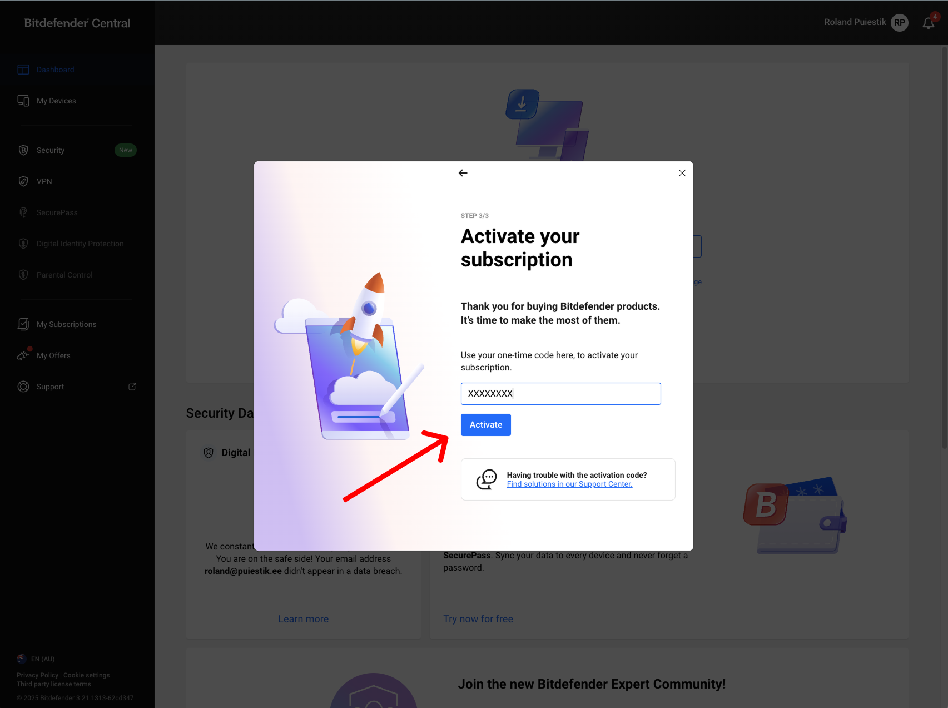Screen dimensions: 948x708
Task: Click the green New badge beside Security
Action: pyautogui.click(x=126, y=150)
